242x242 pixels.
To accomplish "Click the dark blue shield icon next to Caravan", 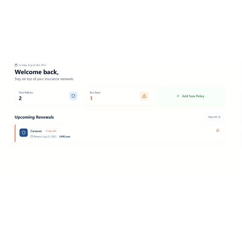I will coord(24,133).
